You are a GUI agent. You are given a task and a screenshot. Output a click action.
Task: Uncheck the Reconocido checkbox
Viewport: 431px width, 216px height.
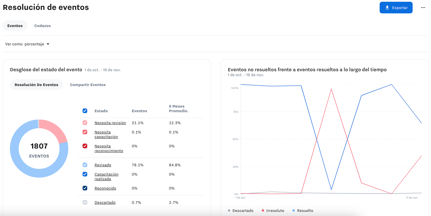pyautogui.click(x=85, y=188)
